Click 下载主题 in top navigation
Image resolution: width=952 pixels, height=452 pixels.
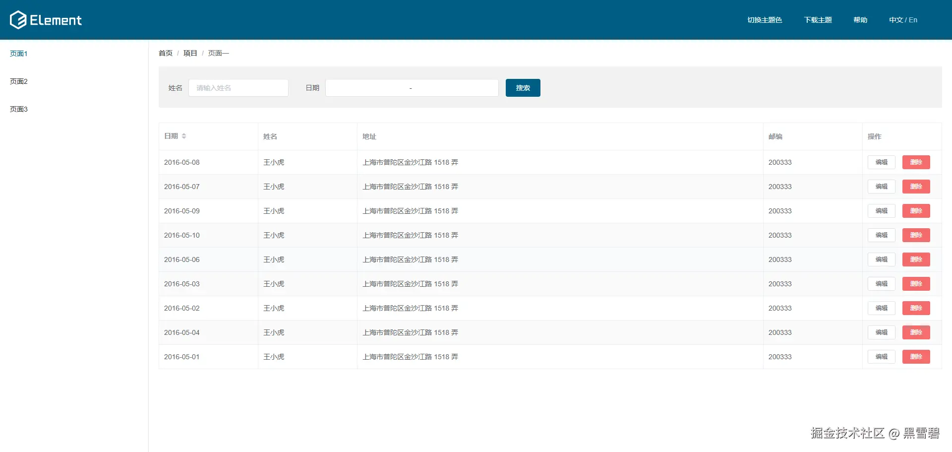(818, 20)
